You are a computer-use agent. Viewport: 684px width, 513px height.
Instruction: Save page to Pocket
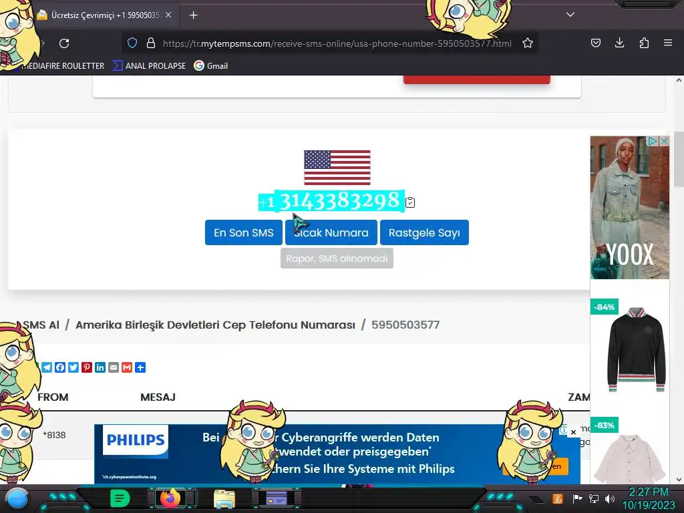point(595,43)
